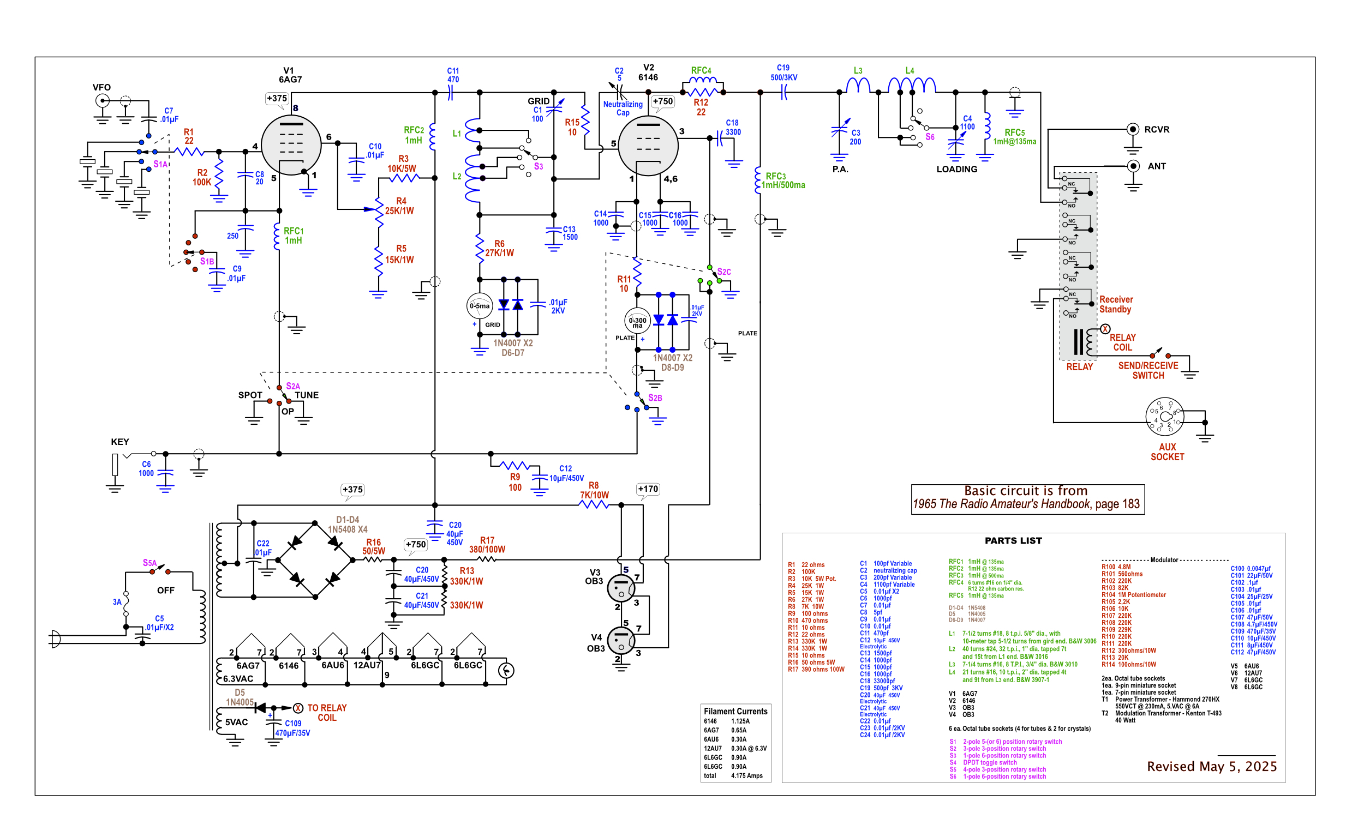Click the R12 22 ohm resistor symbol
Viewport: 1364px width, 837px height.
click(703, 93)
